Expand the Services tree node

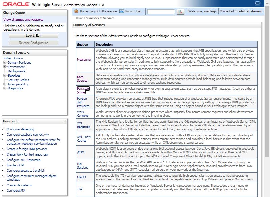coord(5,75)
